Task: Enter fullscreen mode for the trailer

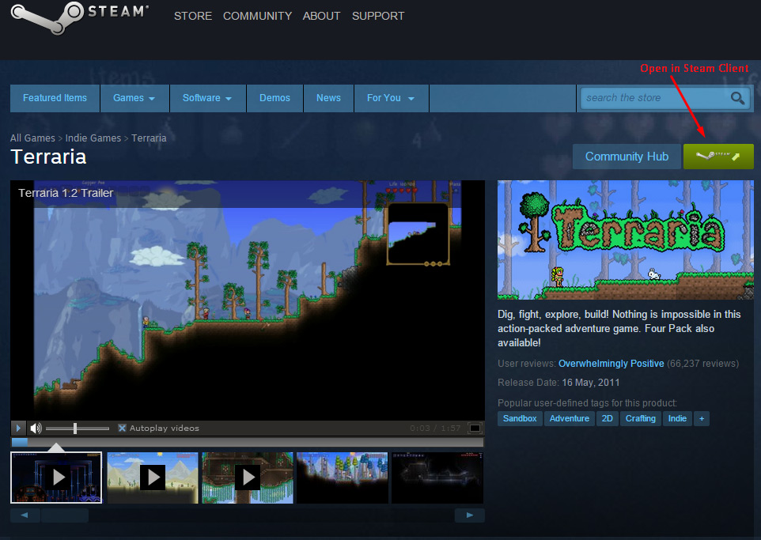Action: 474,429
